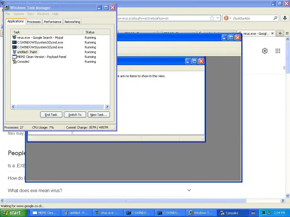
Task: Expand address bar history dropdown arrow
Action: (218, 18)
